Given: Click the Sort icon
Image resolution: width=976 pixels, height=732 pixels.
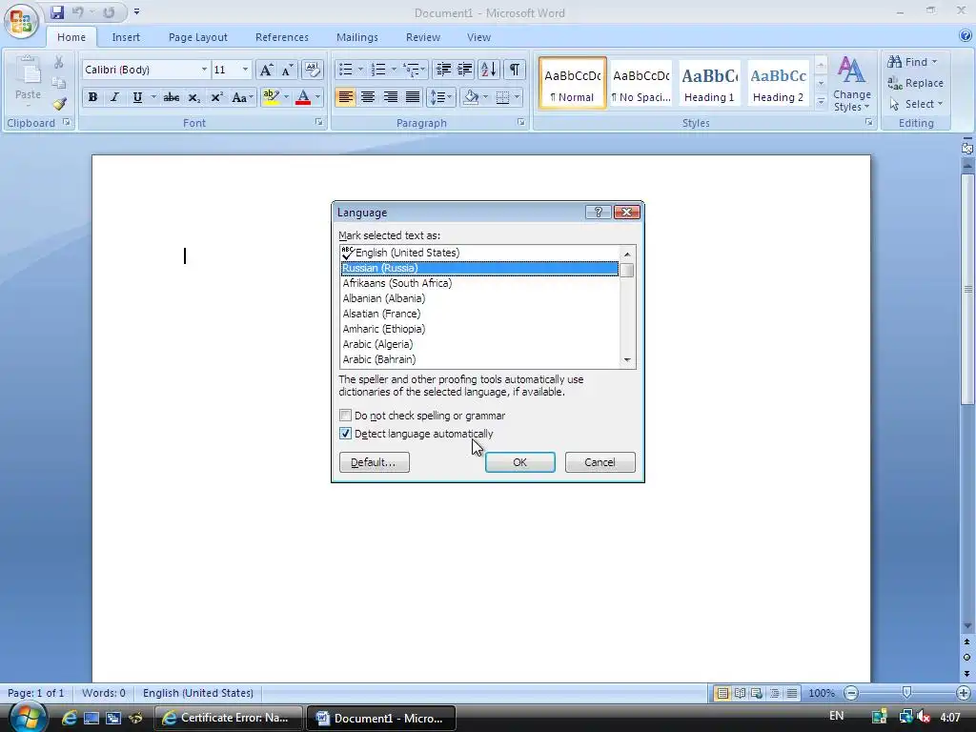Looking at the screenshot, I should [489, 69].
